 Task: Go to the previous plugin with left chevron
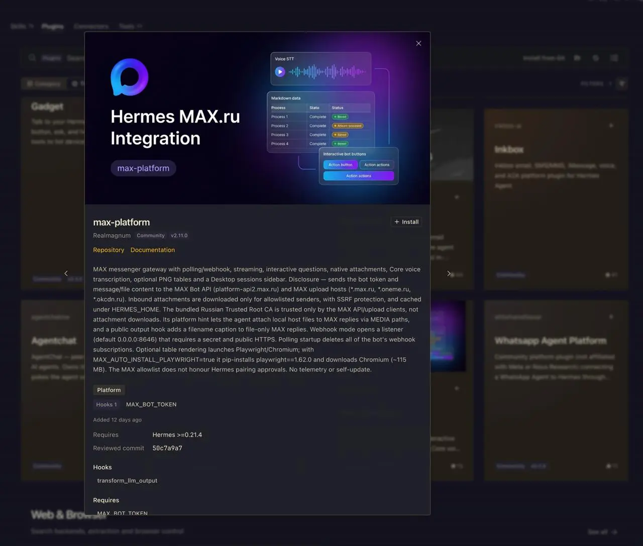[x=66, y=273]
